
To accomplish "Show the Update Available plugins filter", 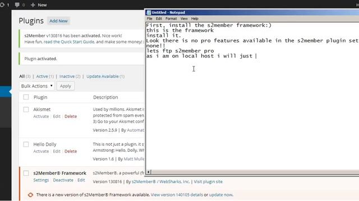I will (103, 76).
